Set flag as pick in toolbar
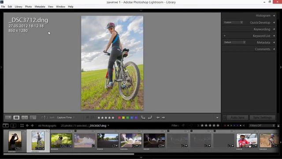The height and width of the screenshot is (159, 282). (x=87, y=117)
